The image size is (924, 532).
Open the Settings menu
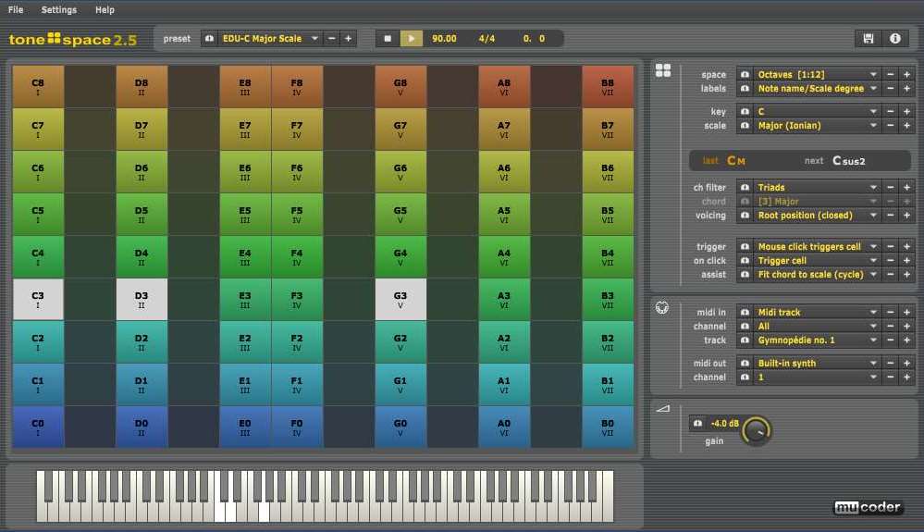59,10
